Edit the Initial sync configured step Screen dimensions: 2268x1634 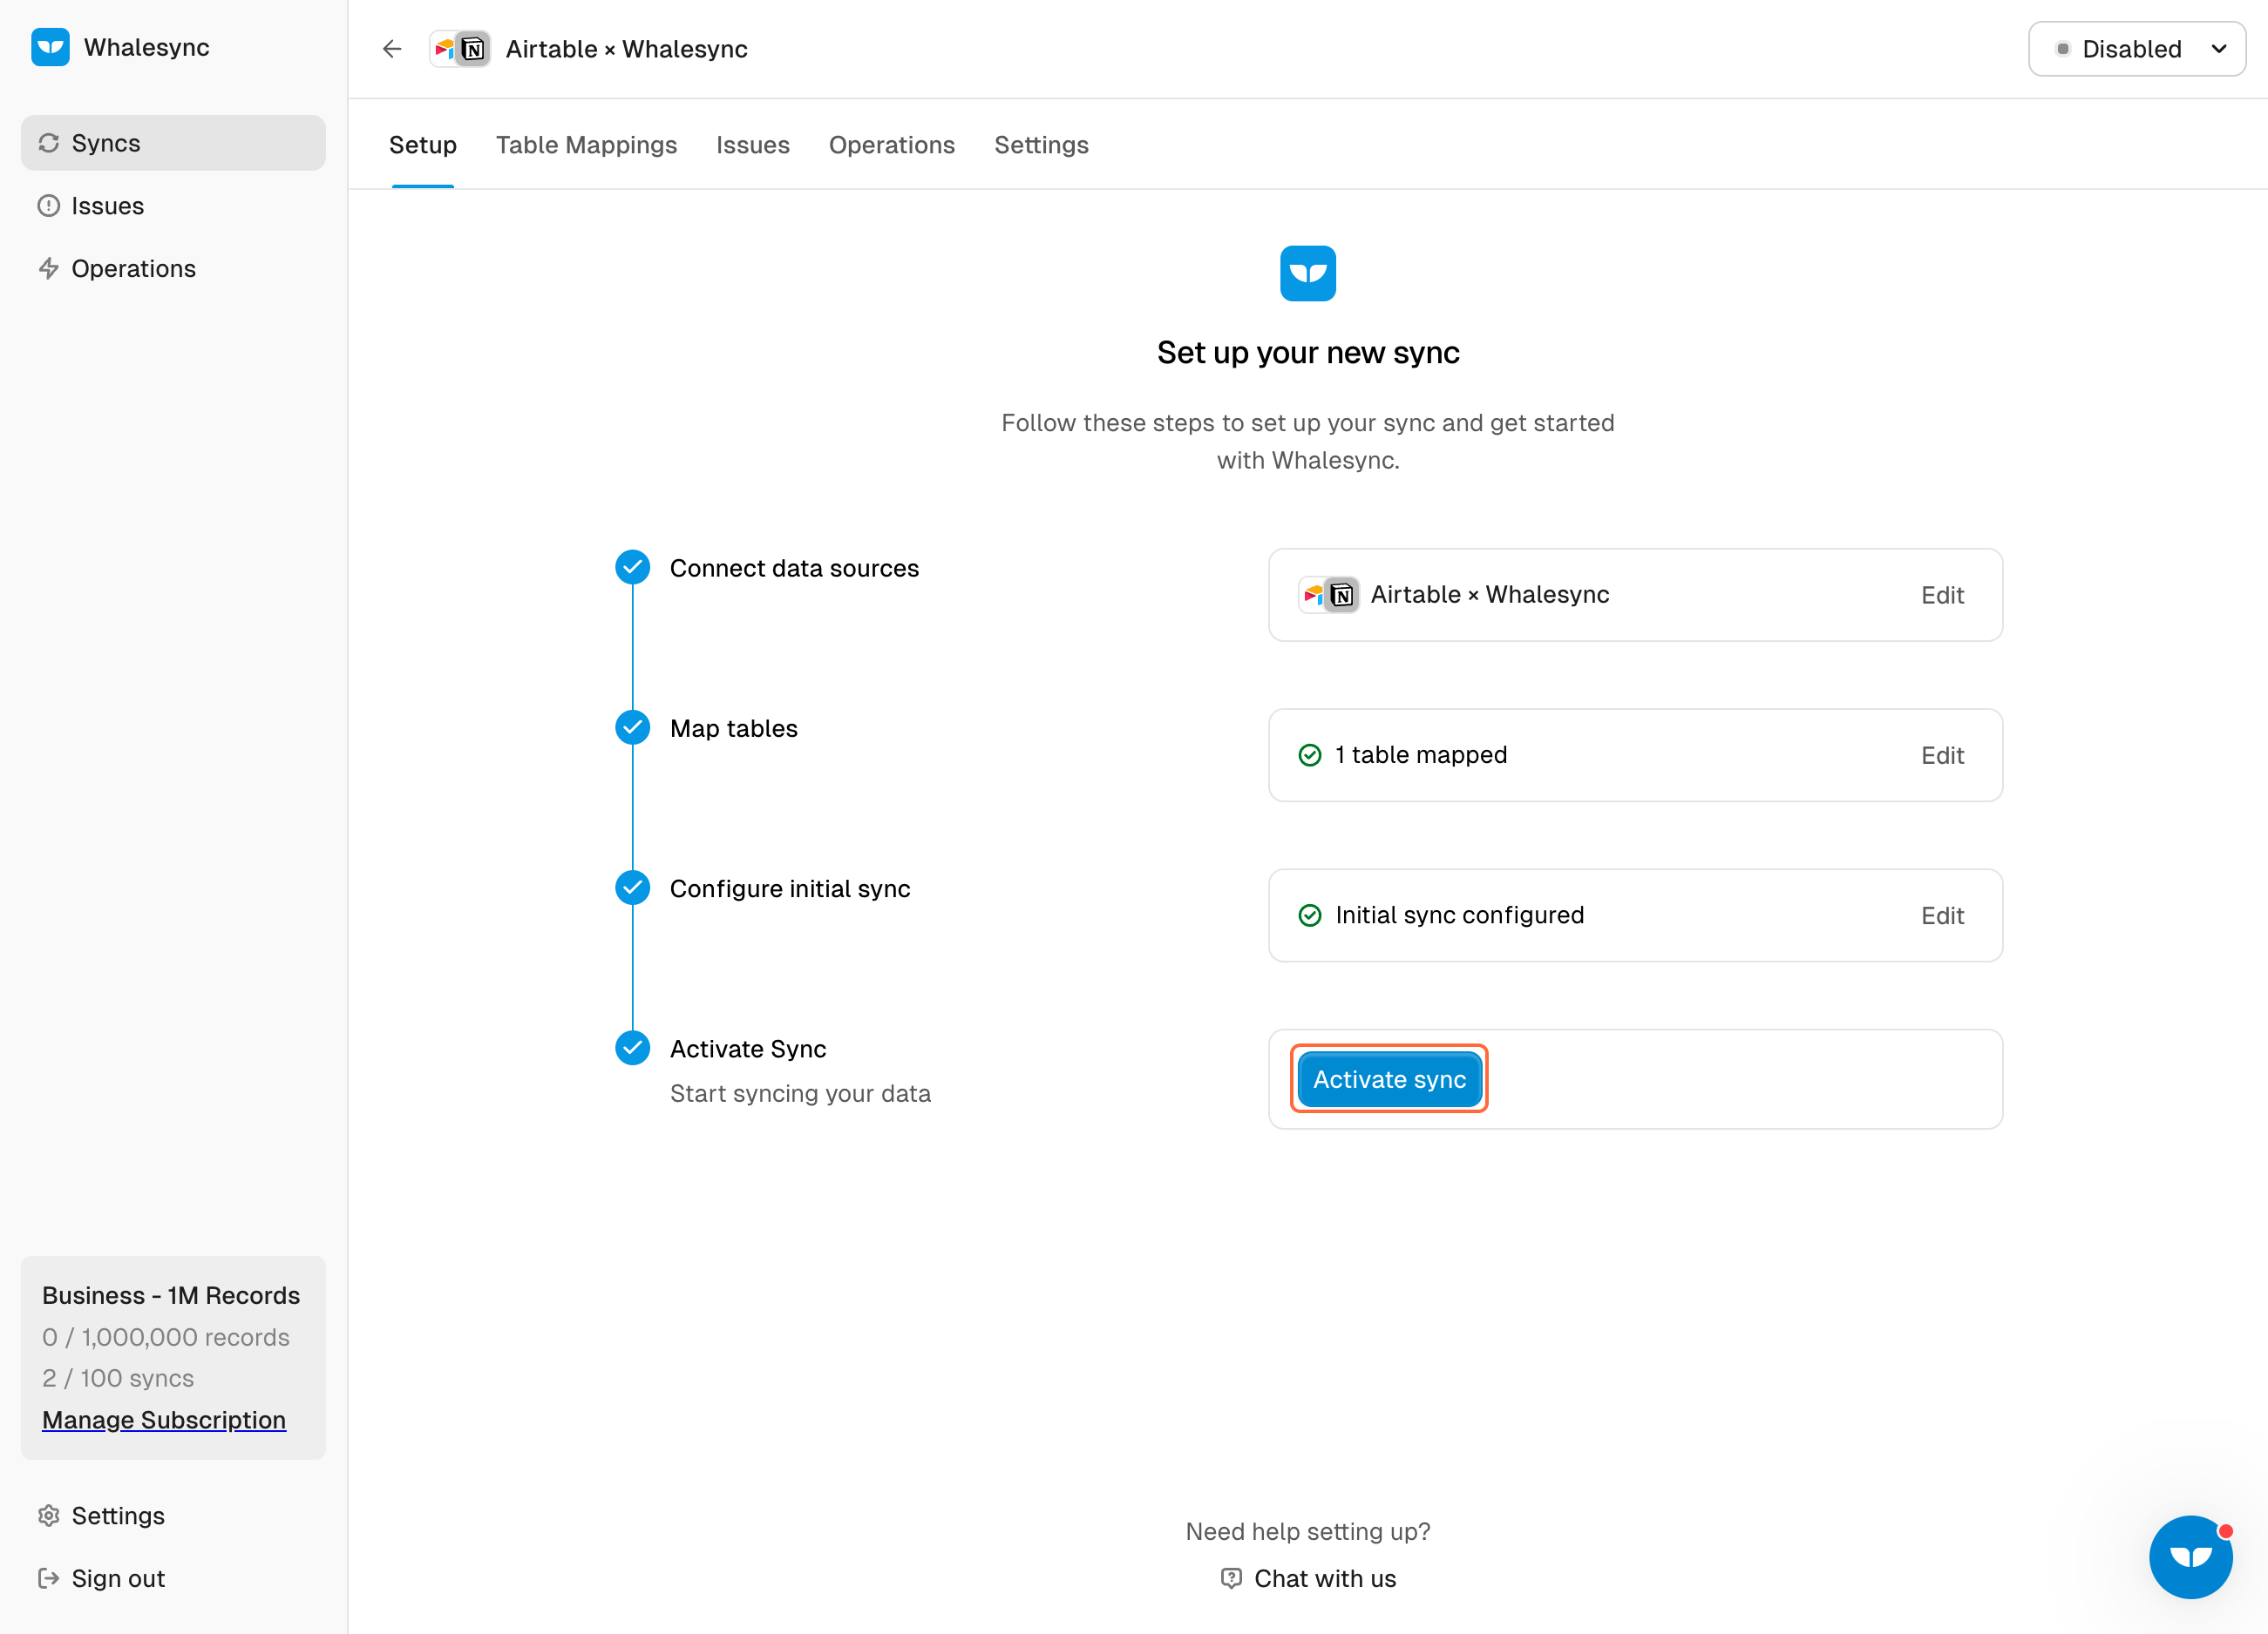click(1942, 915)
